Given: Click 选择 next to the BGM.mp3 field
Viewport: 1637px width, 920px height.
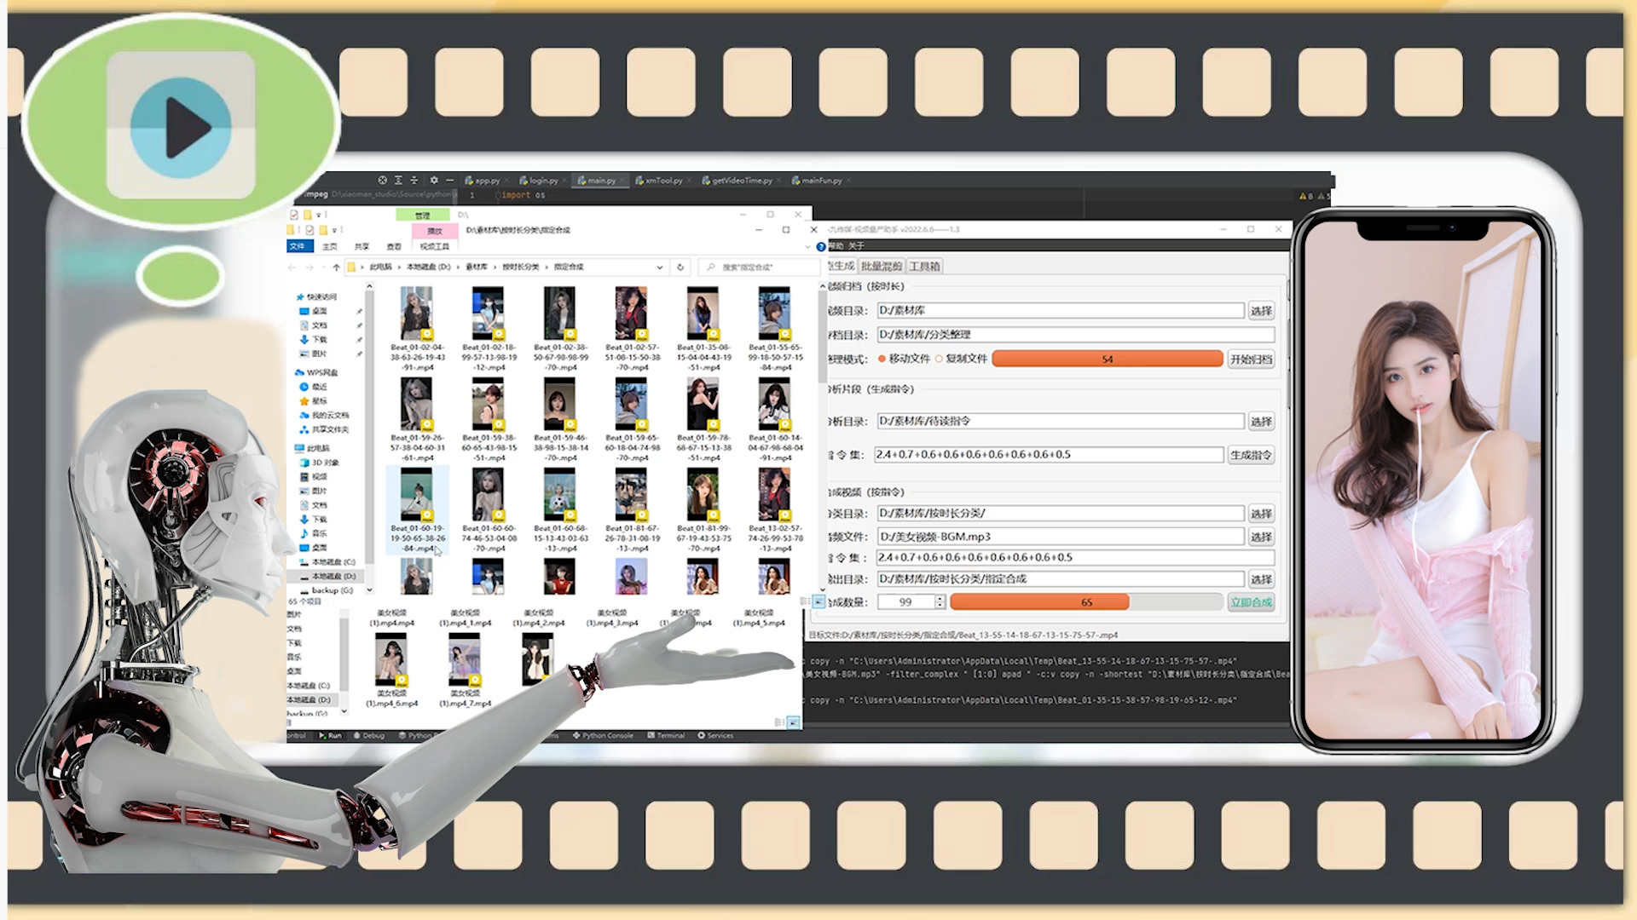Looking at the screenshot, I should tap(1261, 537).
